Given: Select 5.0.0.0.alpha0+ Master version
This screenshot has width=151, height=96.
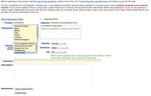Looking at the screenshot, I should tap(25, 44).
